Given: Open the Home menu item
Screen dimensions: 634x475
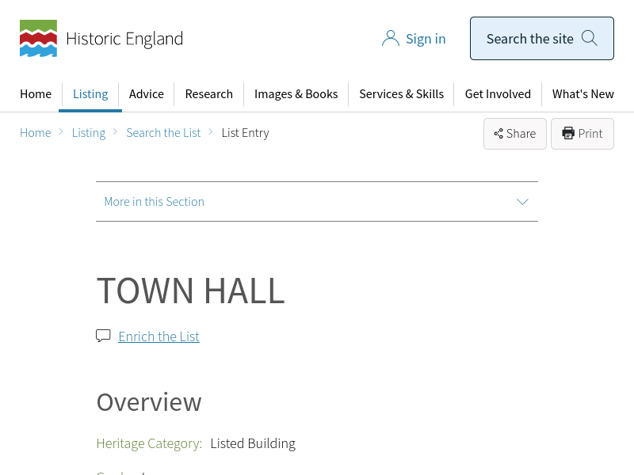Looking at the screenshot, I should pos(36,94).
